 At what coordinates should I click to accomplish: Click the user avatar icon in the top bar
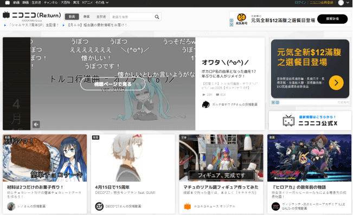pyautogui.click(x=341, y=3)
